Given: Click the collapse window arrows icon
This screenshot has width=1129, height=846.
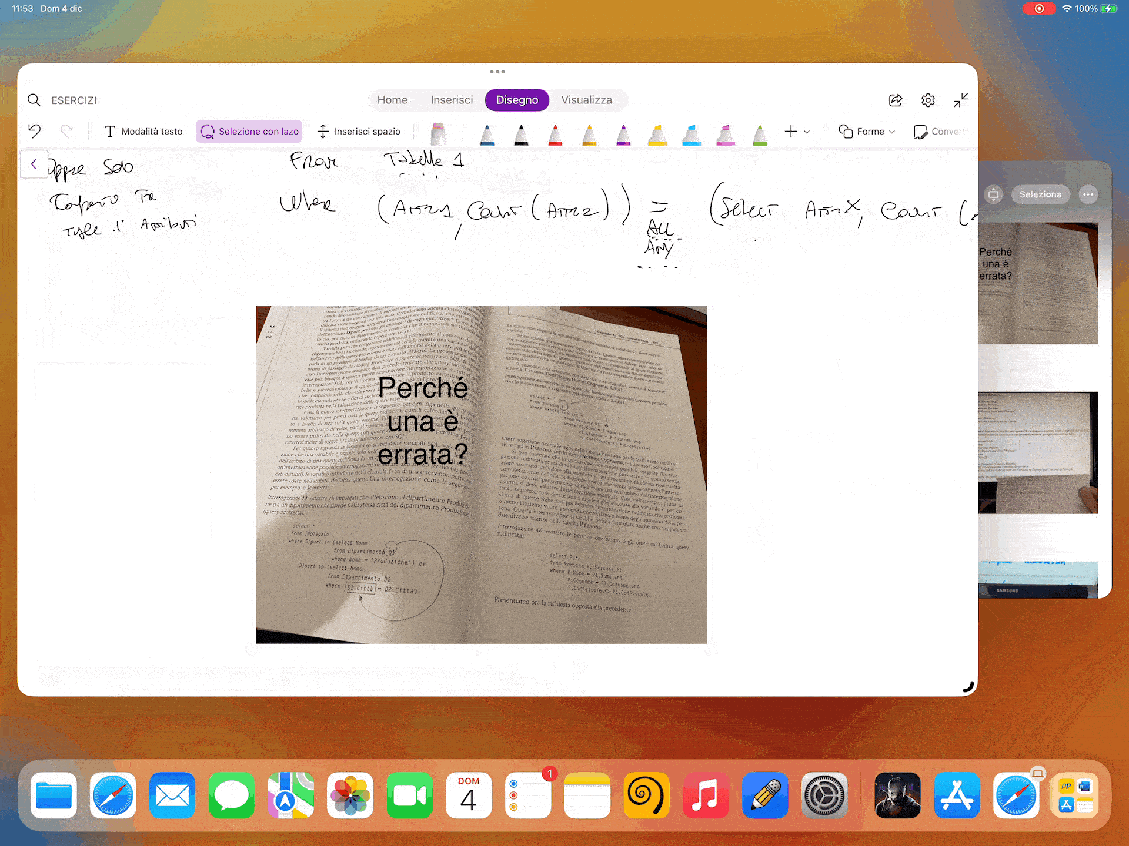Looking at the screenshot, I should (960, 100).
